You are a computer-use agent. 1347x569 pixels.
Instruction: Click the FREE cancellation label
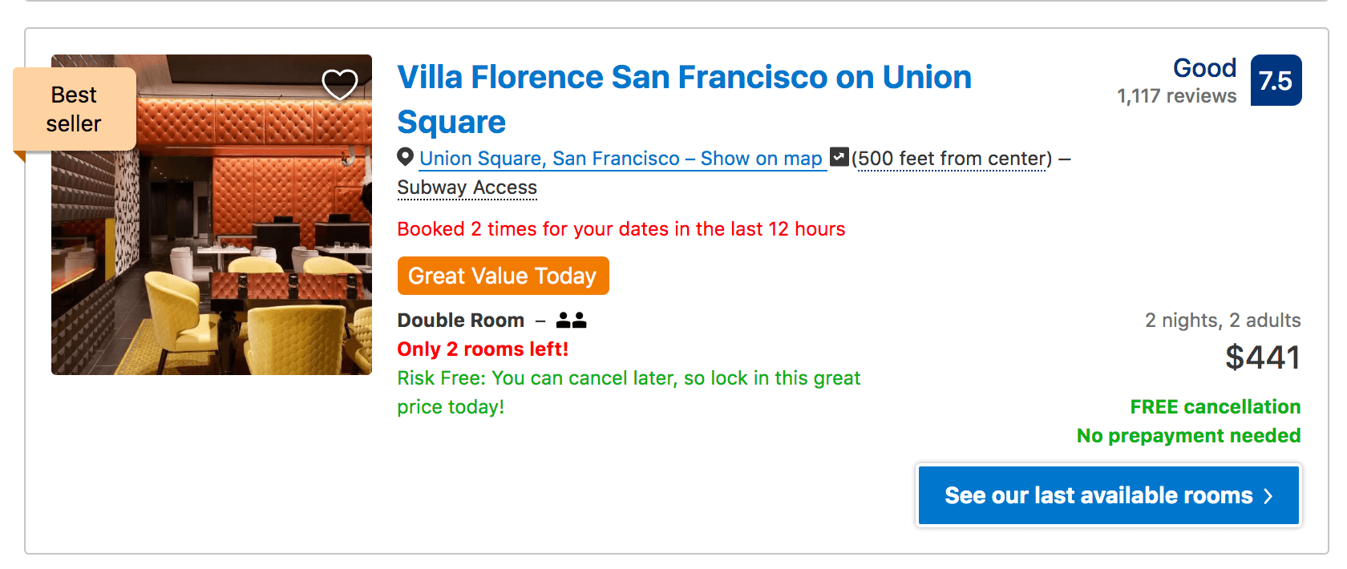pyautogui.click(x=1215, y=407)
